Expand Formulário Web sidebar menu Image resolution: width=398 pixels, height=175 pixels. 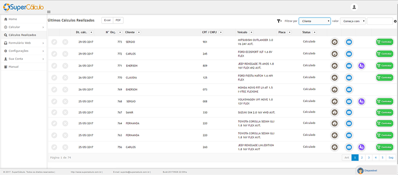(x=23, y=43)
